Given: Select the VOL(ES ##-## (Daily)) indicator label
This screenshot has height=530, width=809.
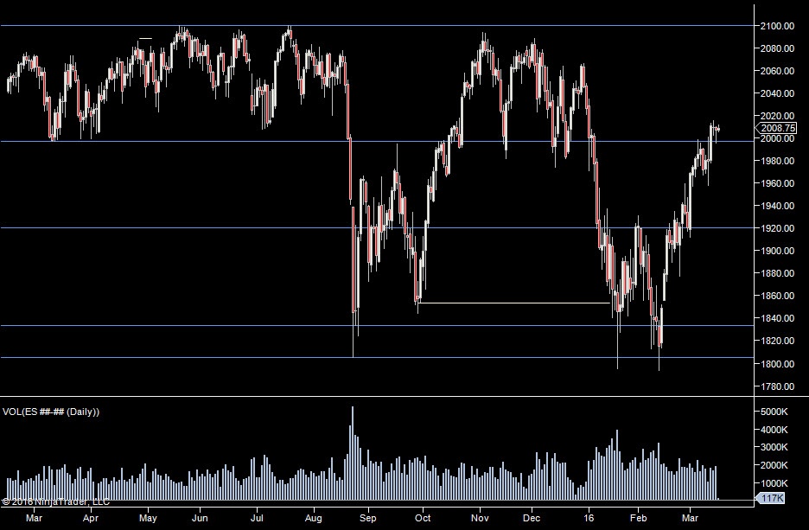Looking at the screenshot, I should coord(53,412).
